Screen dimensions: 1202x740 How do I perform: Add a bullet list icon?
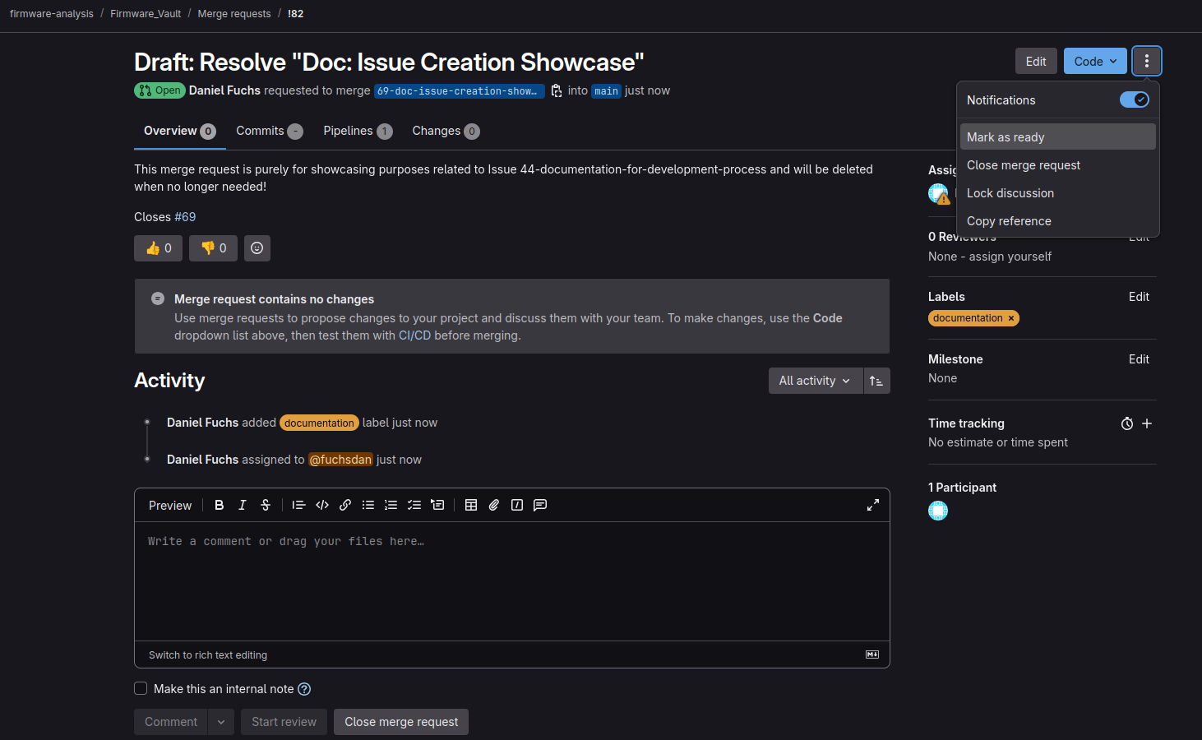coord(368,505)
